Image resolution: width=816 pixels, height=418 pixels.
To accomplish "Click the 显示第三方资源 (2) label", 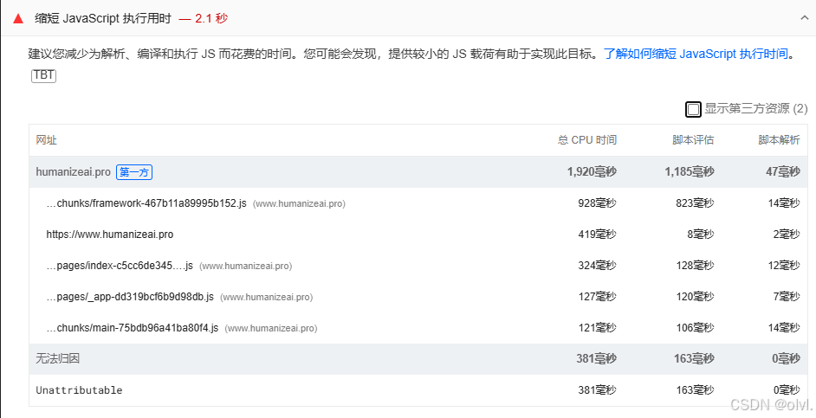I will pos(756,109).
